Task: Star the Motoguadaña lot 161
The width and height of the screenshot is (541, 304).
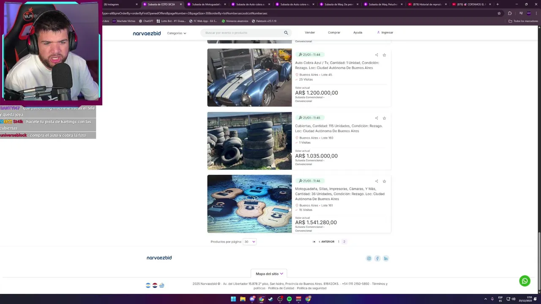Action: pyautogui.click(x=384, y=181)
